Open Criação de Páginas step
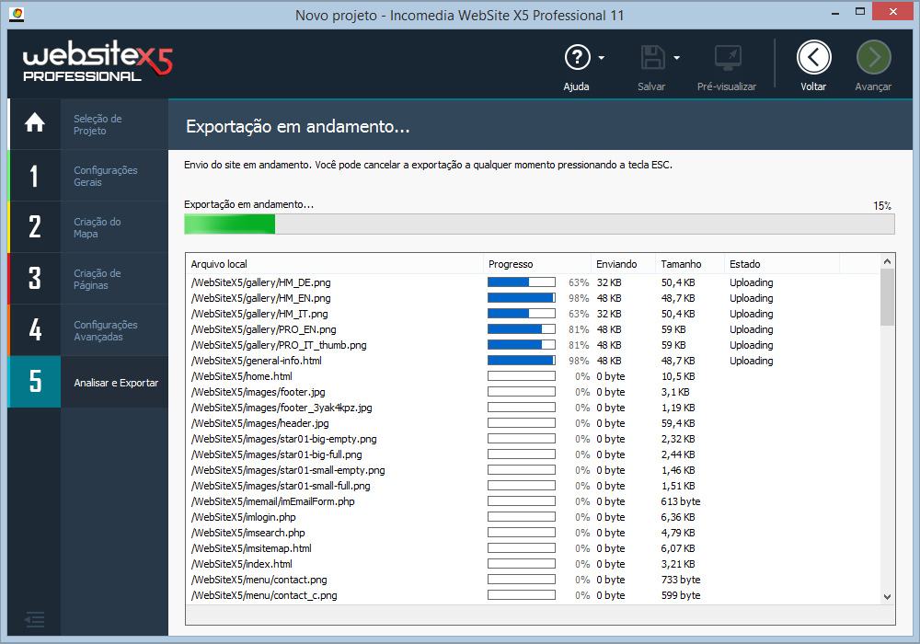 [x=98, y=279]
